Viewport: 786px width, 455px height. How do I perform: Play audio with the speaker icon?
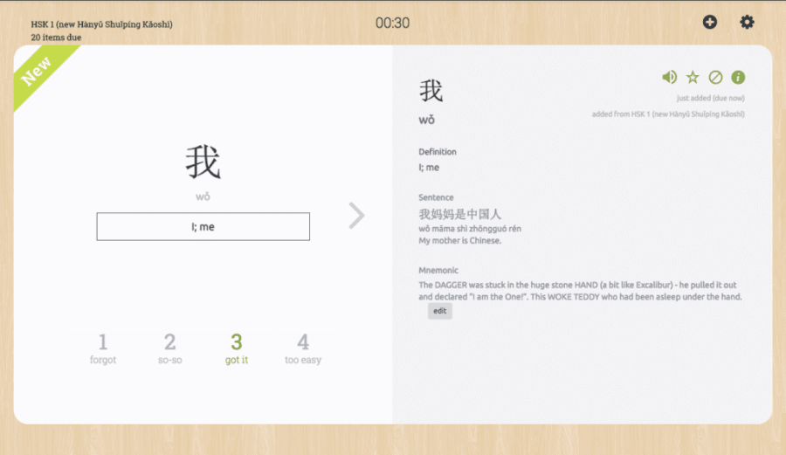[x=670, y=77]
